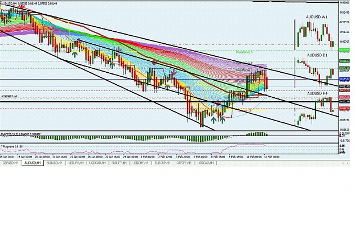Image resolution: width=356 pixels, height=248 pixels.
Task: Open the USDCHF,H4 chart tab
Action: point(140,163)
